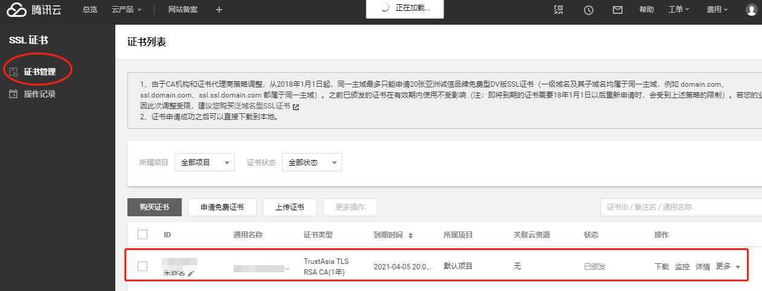Open 帮助 in top navigation

[646, 10]
